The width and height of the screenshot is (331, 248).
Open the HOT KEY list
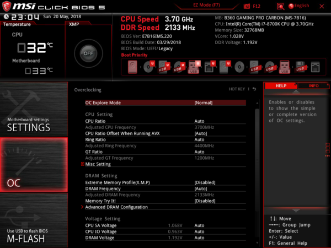pyautogui.click(x=237, y=89)
